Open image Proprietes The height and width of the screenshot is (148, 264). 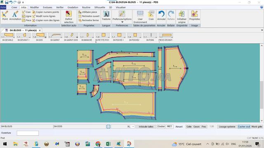coord(194,16)
